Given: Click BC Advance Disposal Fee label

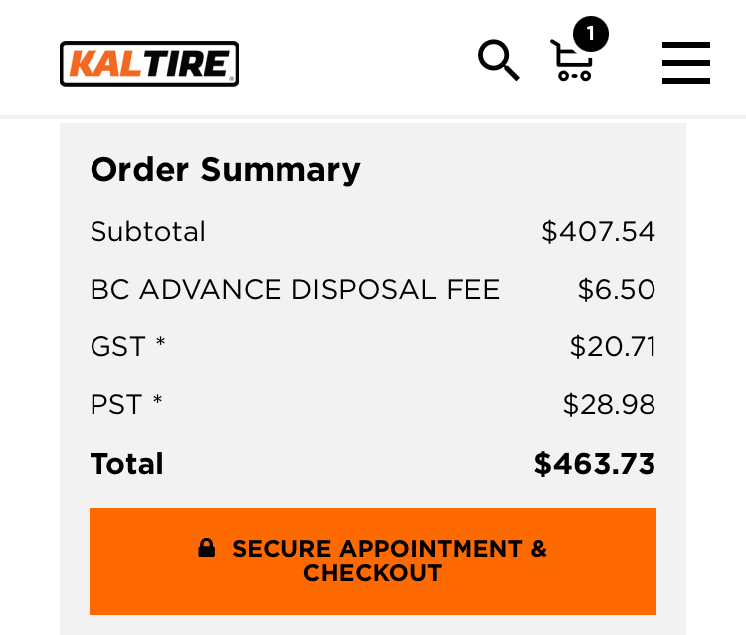Looking at the screenshot, I should [x=294, y=290].
